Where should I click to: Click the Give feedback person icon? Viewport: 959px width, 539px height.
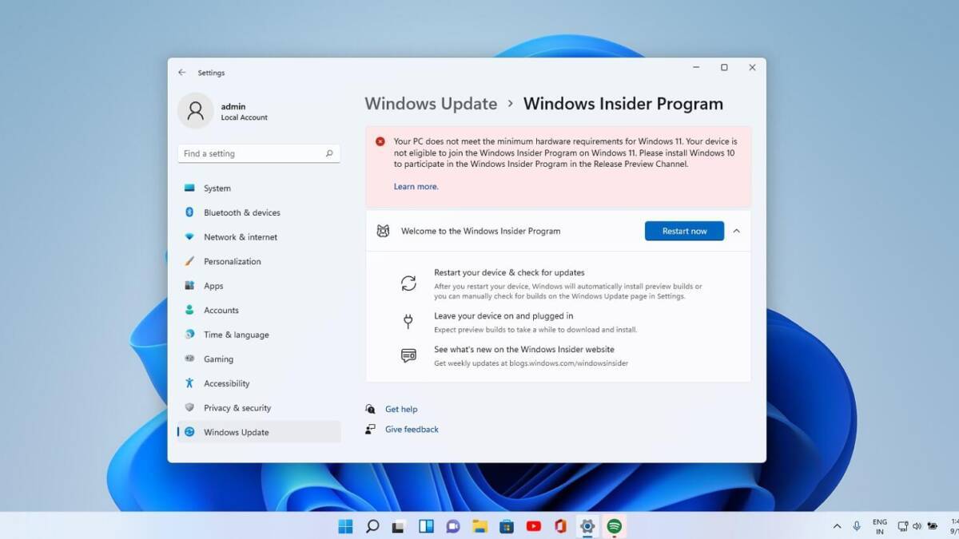[x=370, y=430]
